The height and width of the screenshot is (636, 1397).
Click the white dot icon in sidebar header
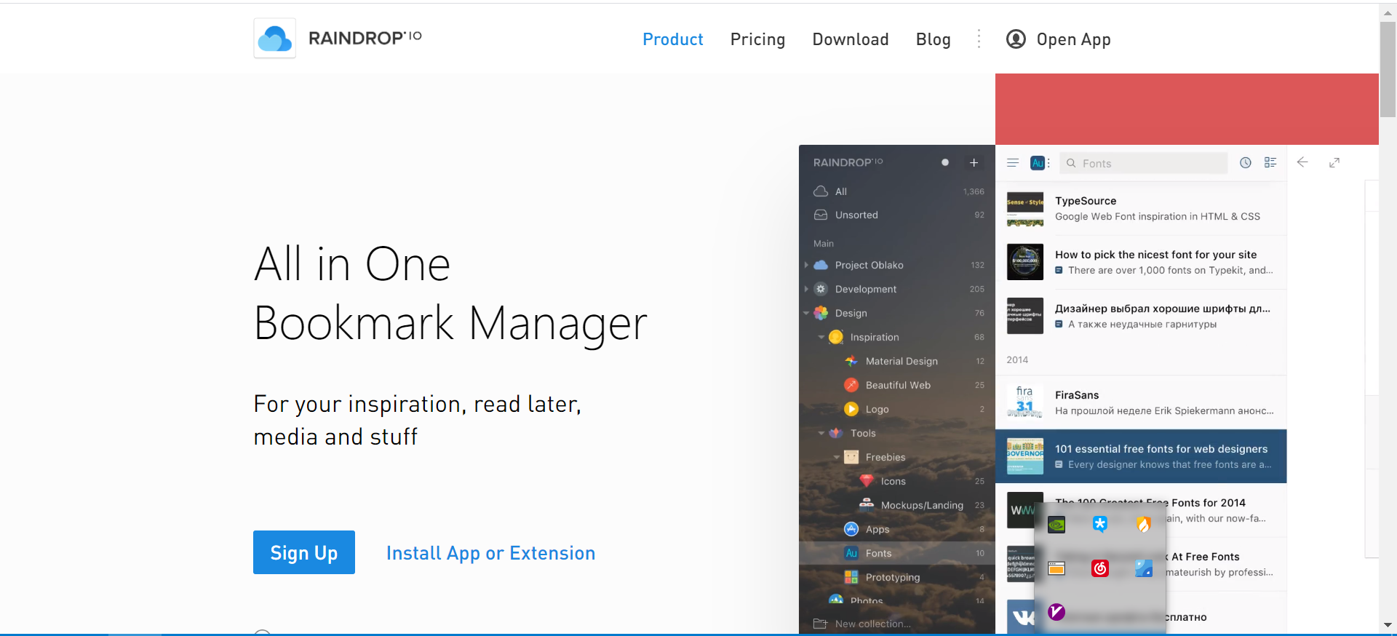pyautogui.click(x=945, y=162)
